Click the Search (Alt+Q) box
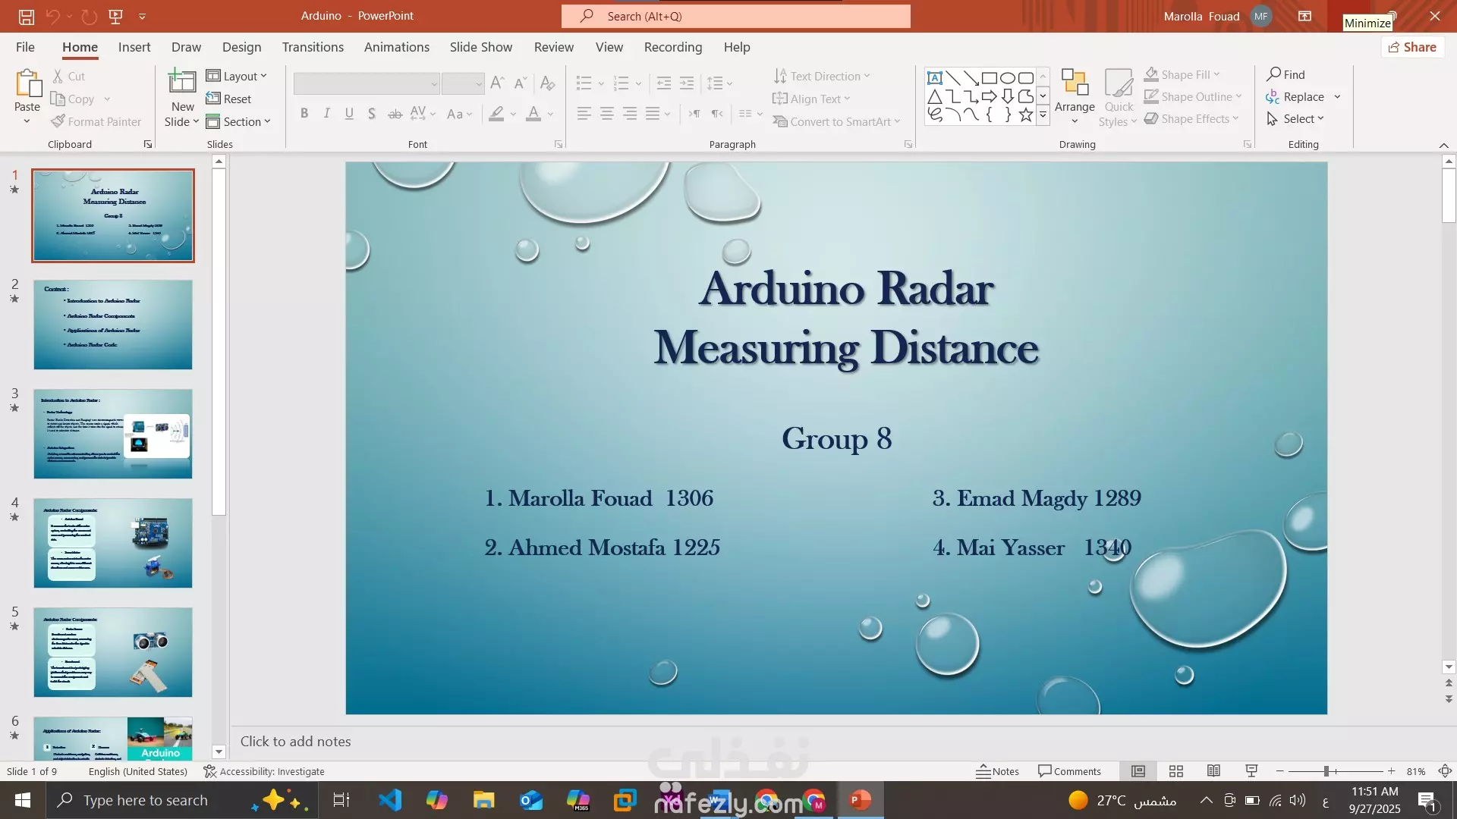The image size is (1457, 819). click(736, 16)
